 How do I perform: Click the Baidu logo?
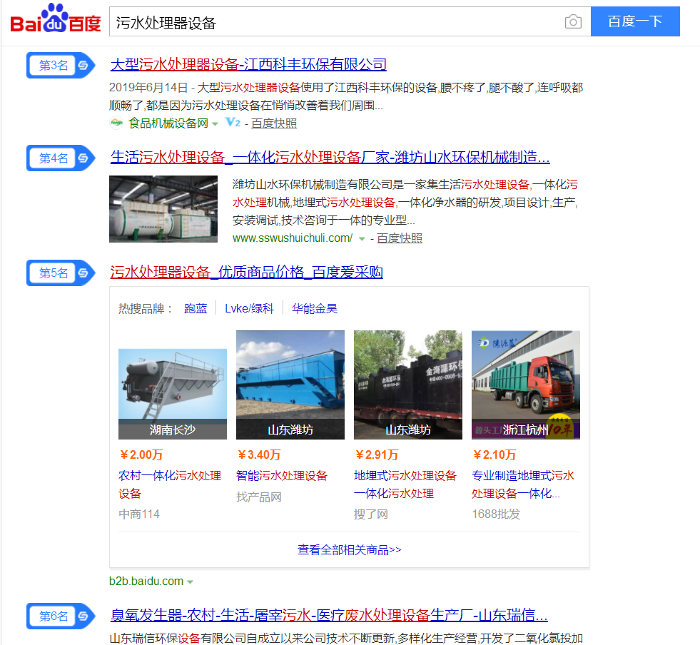56,19
